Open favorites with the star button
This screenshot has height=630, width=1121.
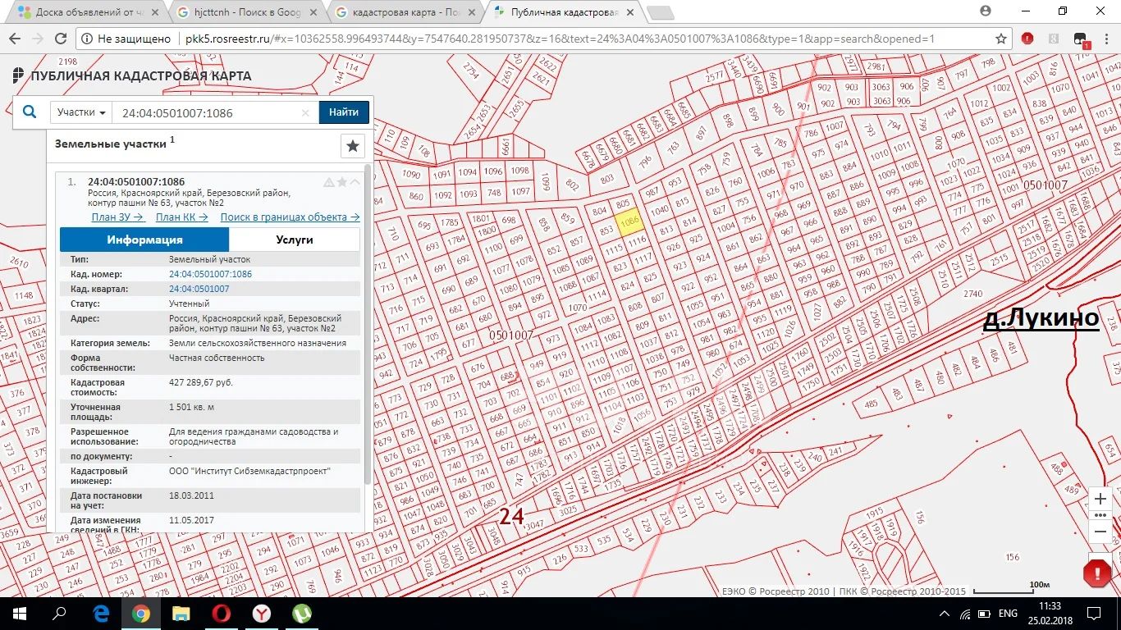(x=353, y=145)
